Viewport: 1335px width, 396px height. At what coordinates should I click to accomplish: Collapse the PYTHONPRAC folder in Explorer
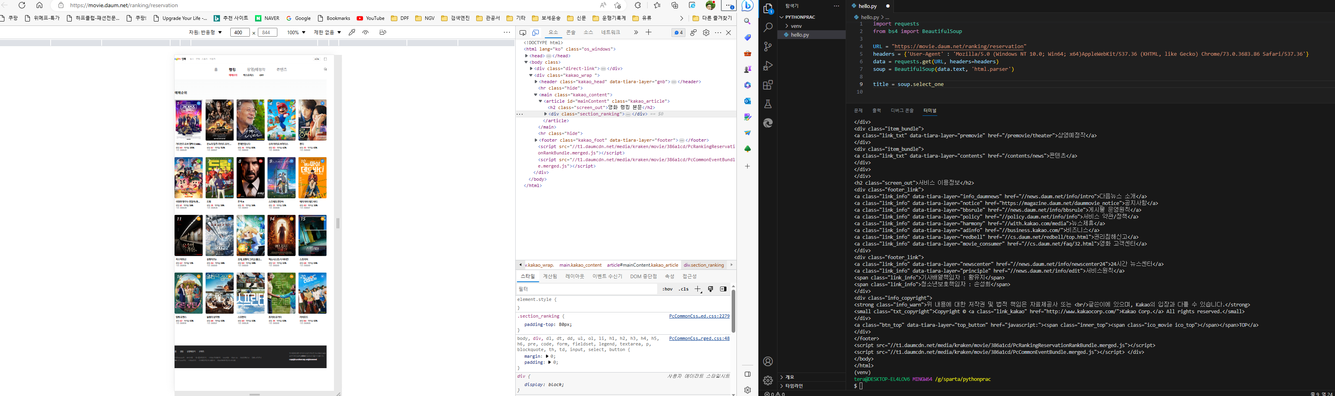pyautogui.click(x=782, y=17)
